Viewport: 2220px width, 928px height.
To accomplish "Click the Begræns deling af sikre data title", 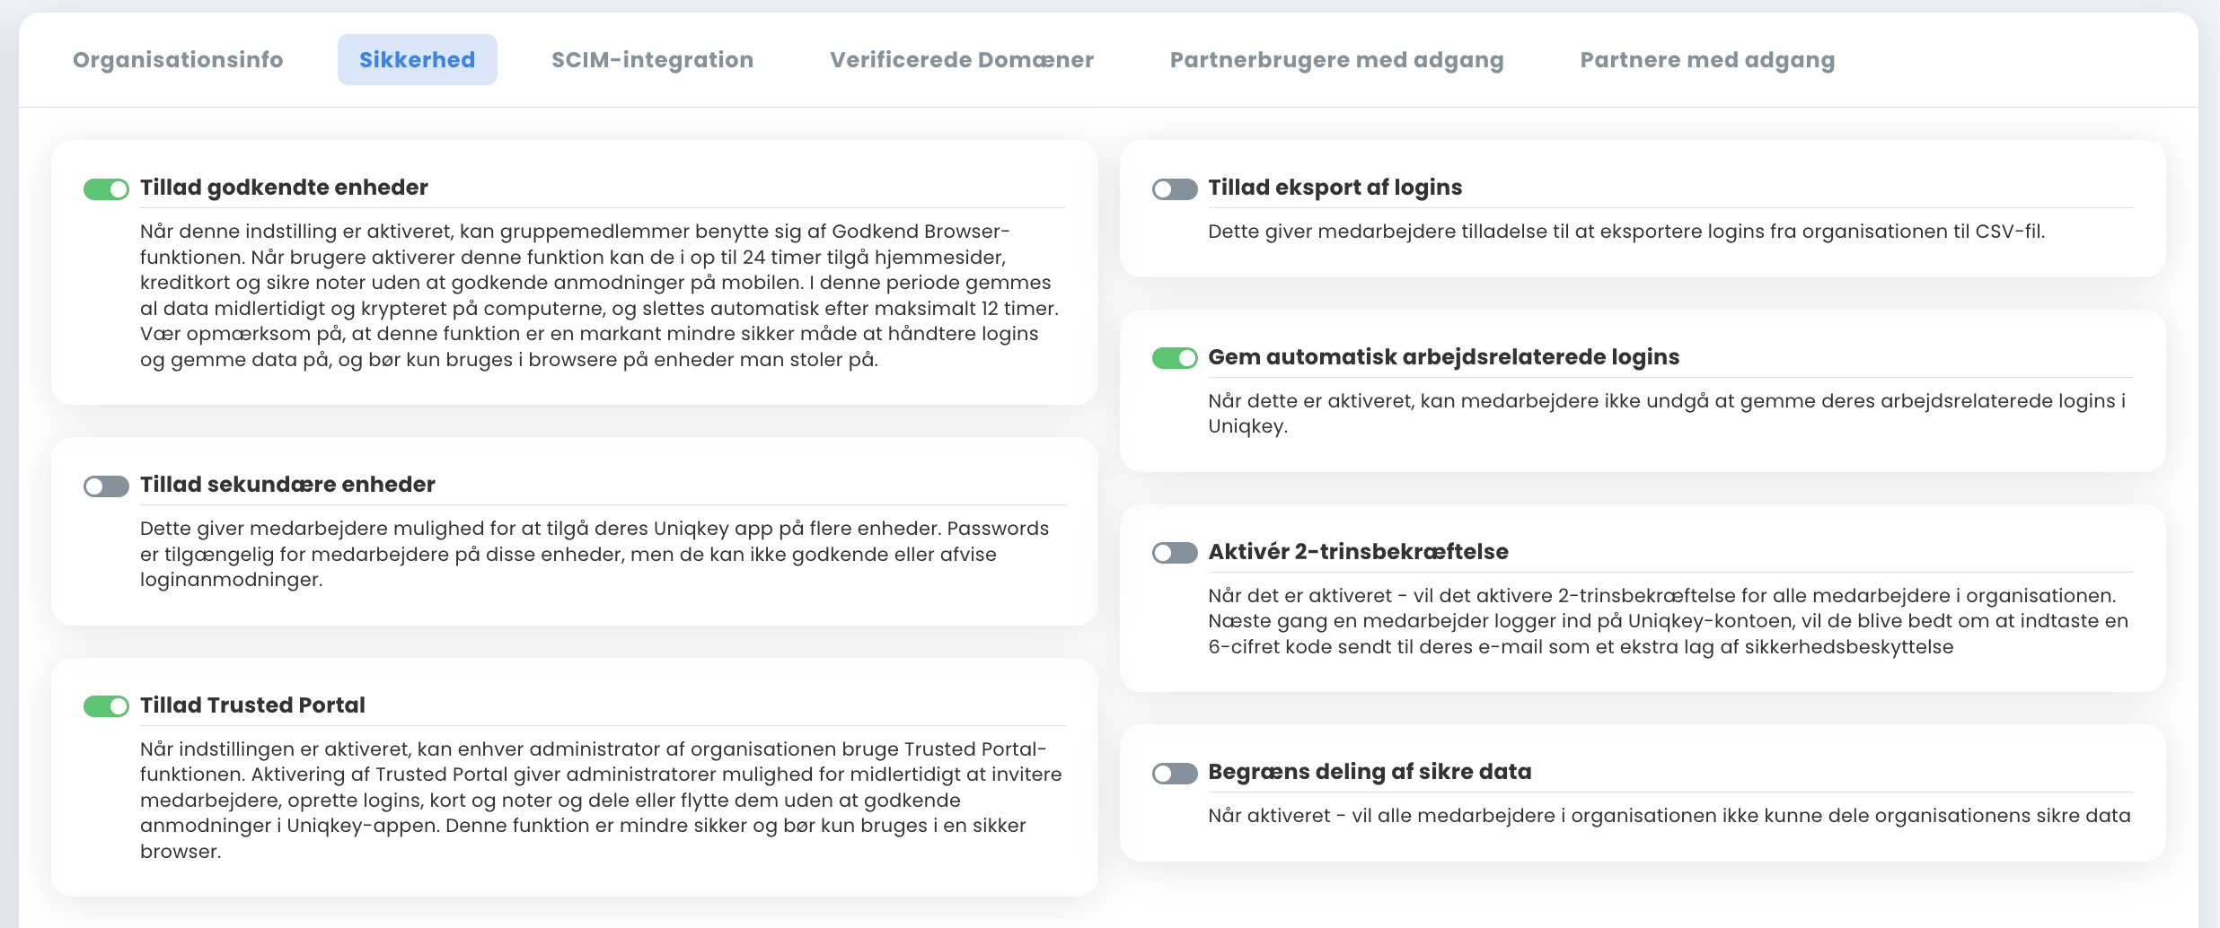I will coord(1370,772).
